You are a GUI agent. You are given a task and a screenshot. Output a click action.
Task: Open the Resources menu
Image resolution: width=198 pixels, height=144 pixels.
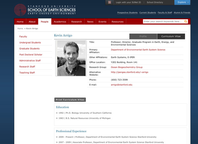[x=118, y=22]
